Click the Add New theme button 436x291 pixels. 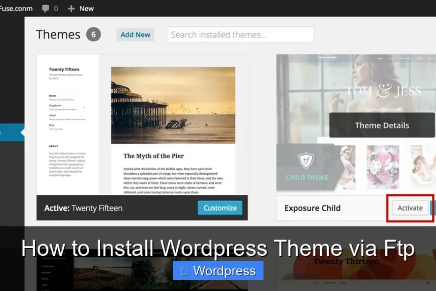135,35
